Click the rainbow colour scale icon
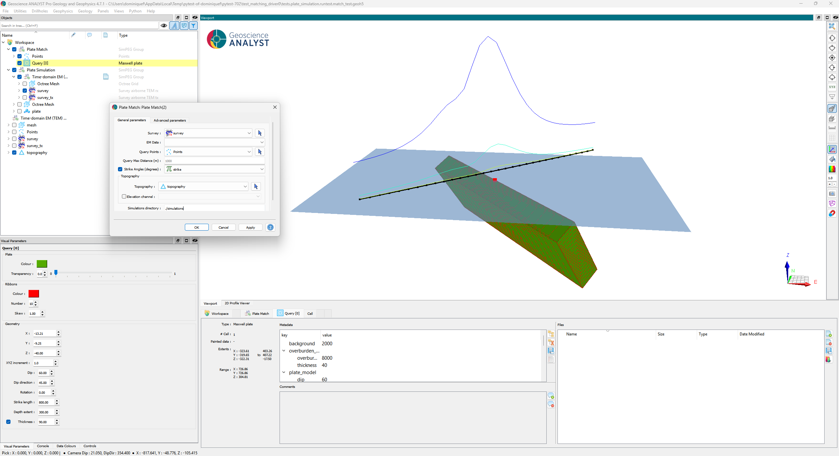 click(832, 169)
